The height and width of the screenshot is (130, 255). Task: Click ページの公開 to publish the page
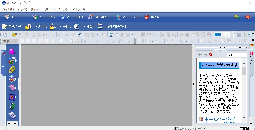pos(128,17)
